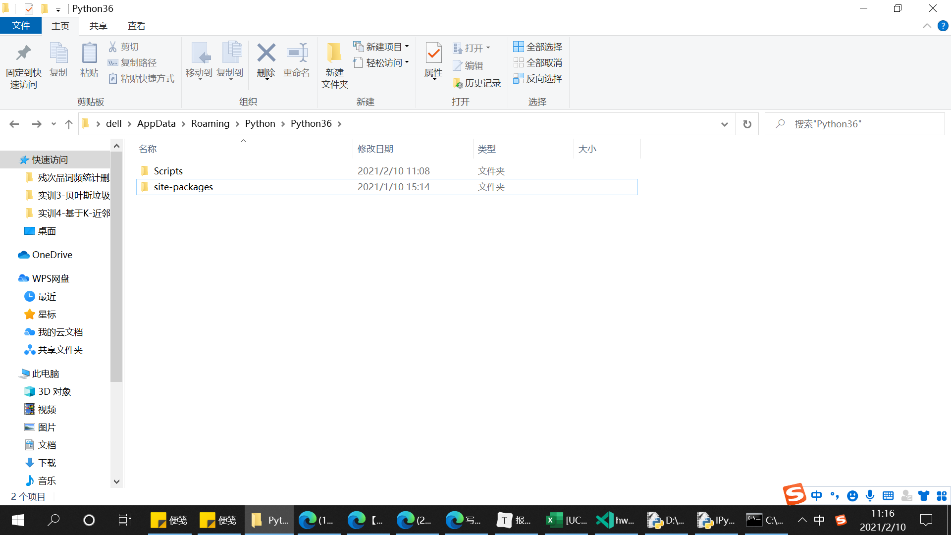This screenshot has width=951, height=535.
Task: Collapse the ribbon with the chevron
Action: point(927,26)
